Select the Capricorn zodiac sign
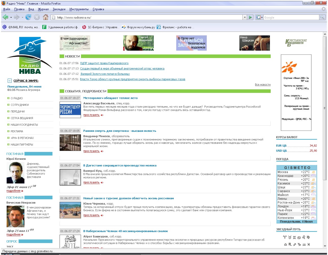 click(x=299, y=245)
